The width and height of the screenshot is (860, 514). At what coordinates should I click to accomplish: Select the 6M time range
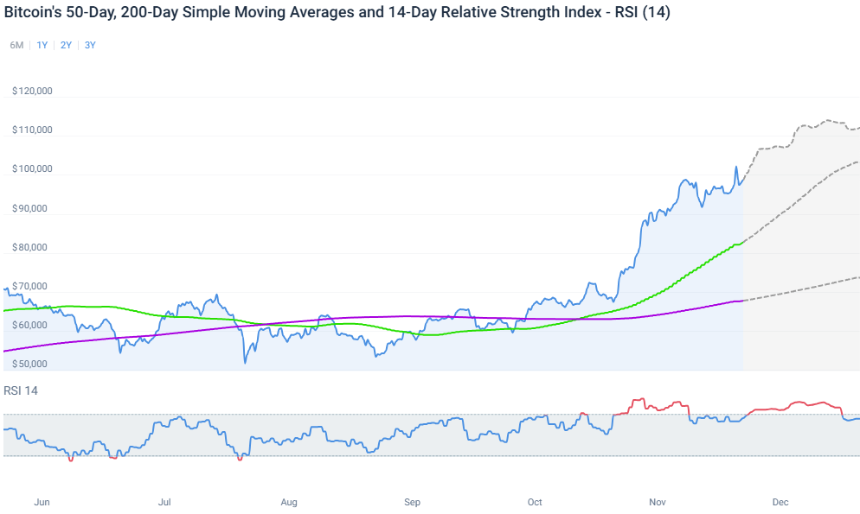[16, 45]
